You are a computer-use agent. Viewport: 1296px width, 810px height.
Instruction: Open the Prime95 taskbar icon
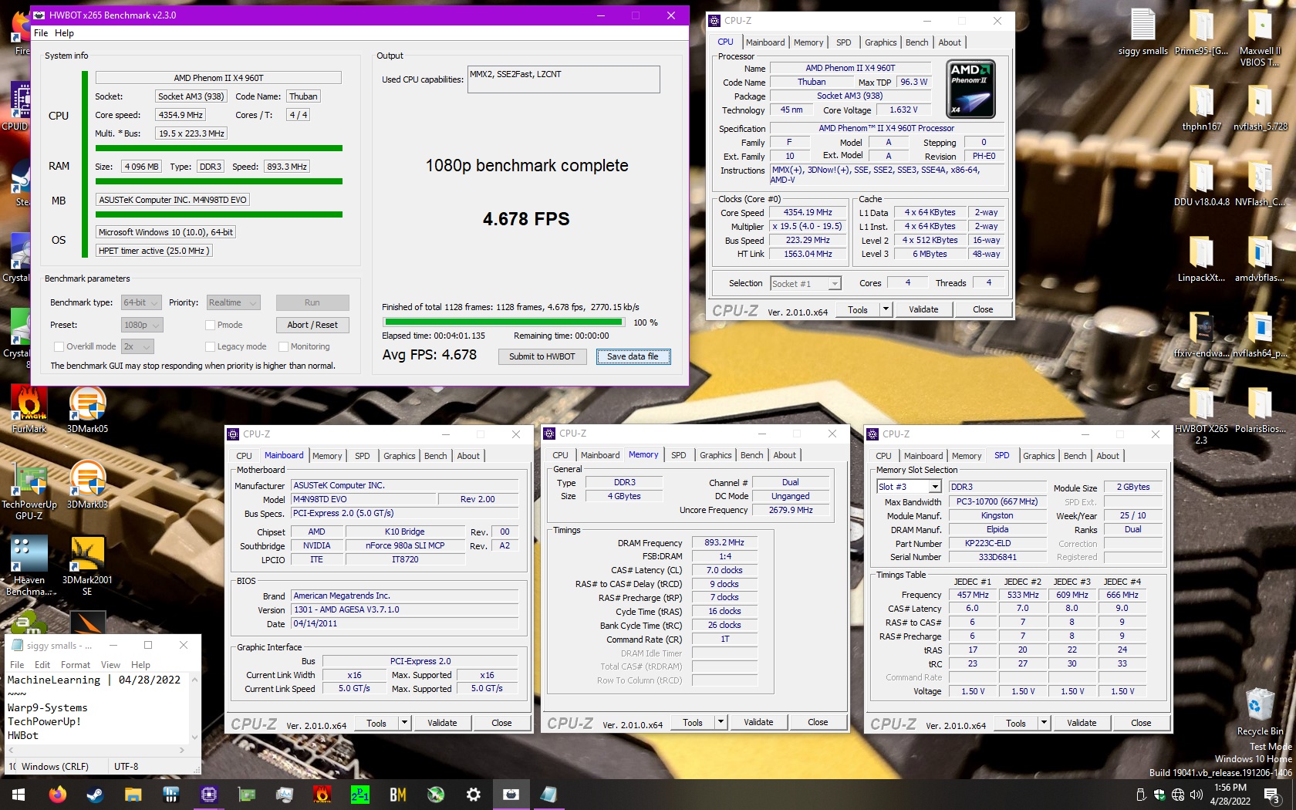[360, 794]
